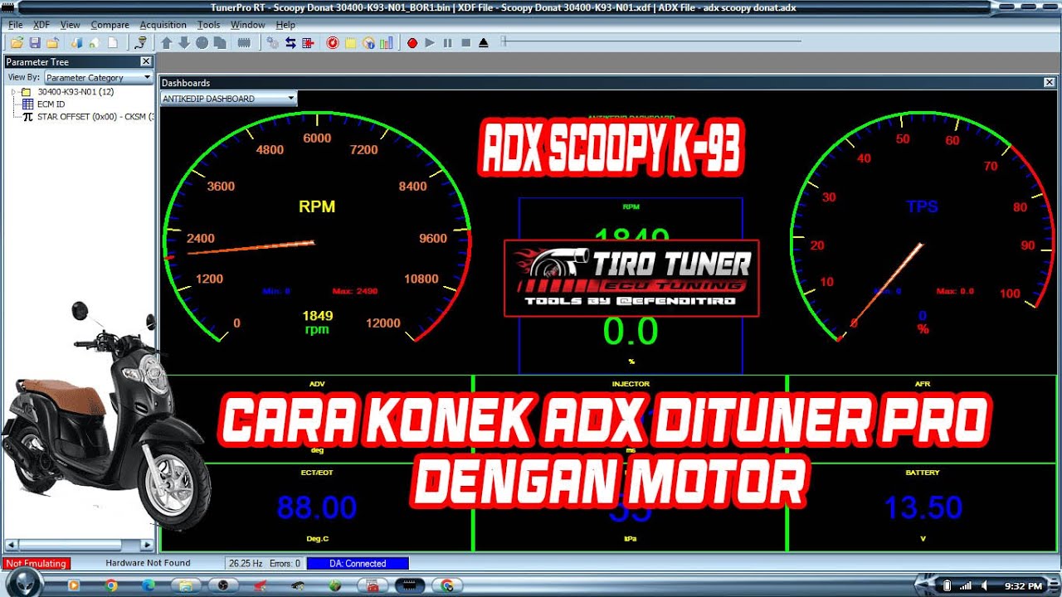Click the 26.25 Hz status readout
Screen dimensions: 1062x597
coord(246,564)
